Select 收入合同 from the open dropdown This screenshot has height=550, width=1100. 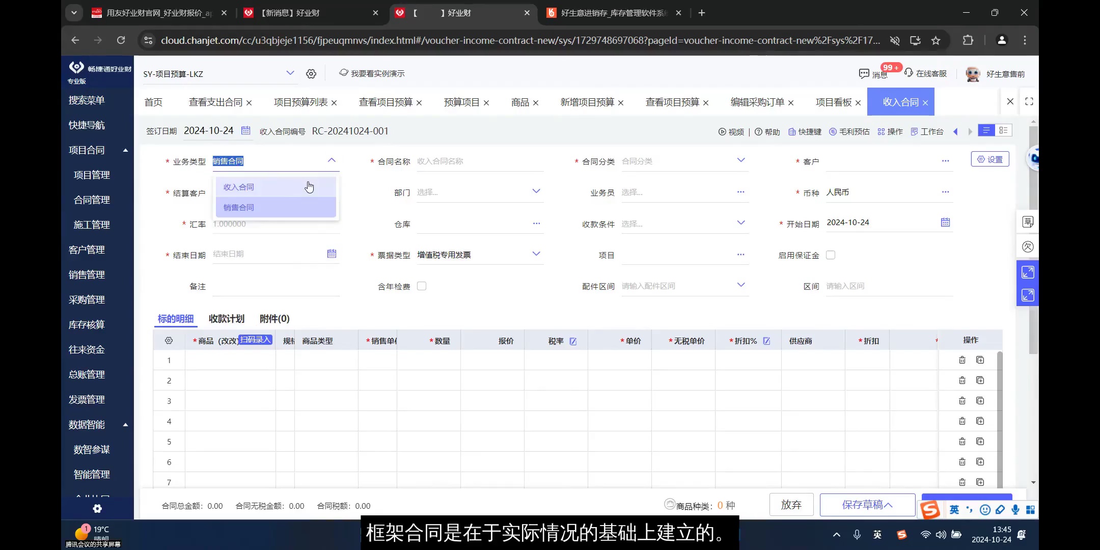click(238, 186)
